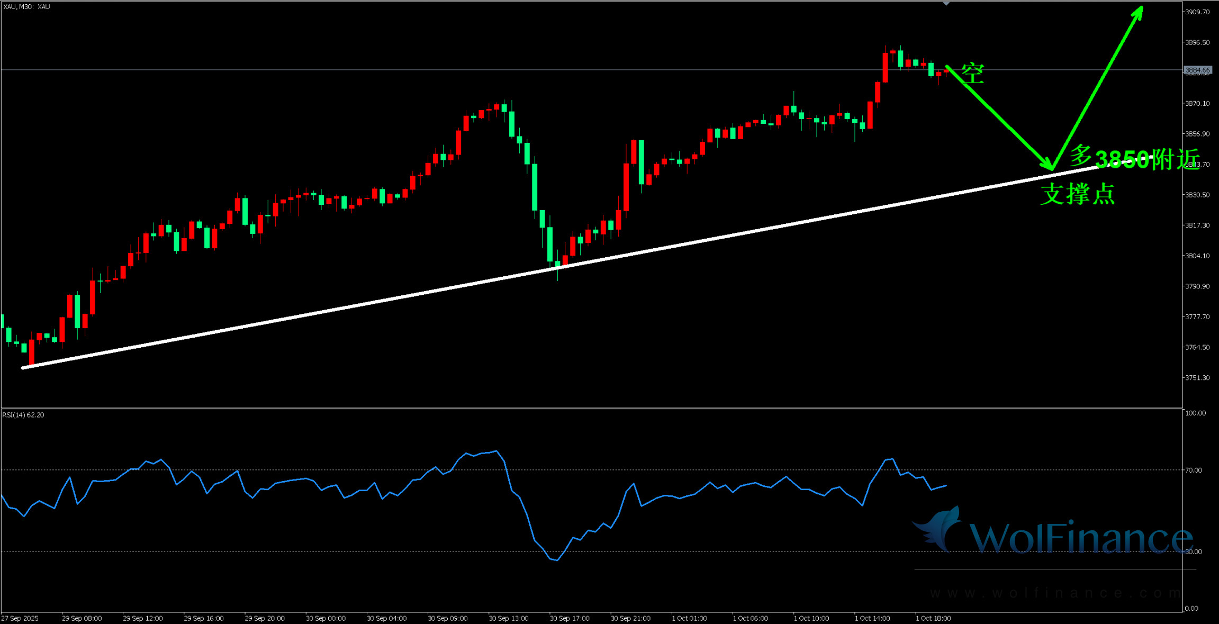Click the current price tag 3884.66
The width and height of the screenshot is (1219, 624).
1197,70
